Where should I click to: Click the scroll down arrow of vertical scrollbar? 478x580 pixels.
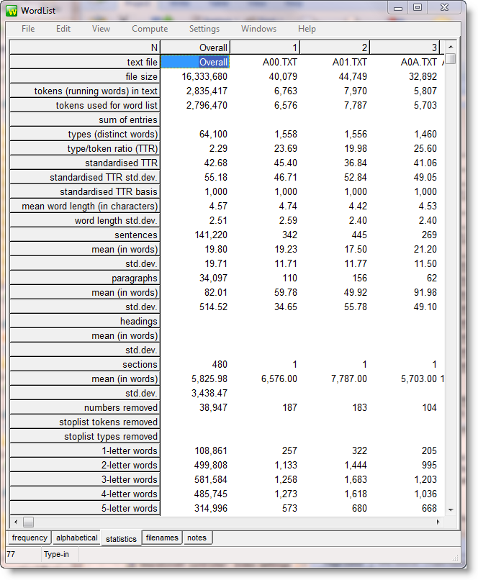451,510
